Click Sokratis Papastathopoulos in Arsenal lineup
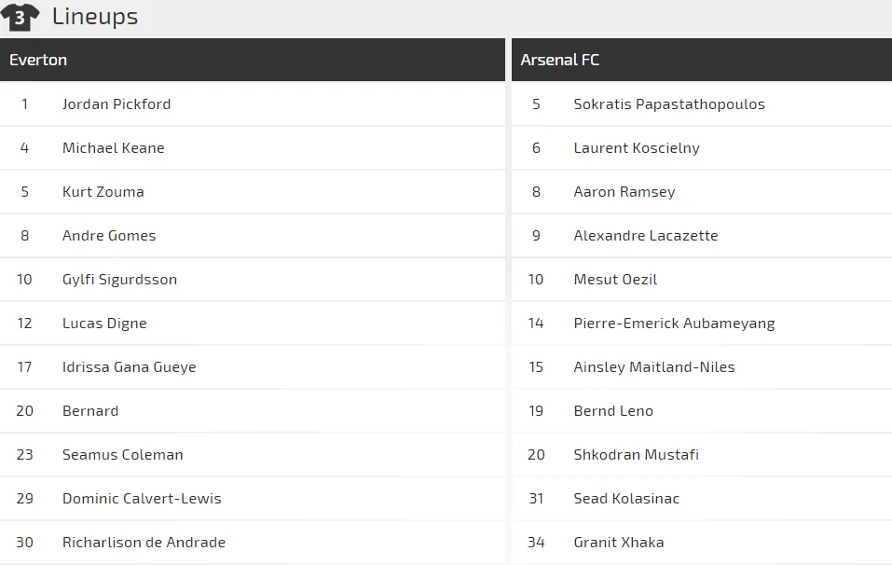The width and height of the screenshot is (892, 565). (669, 104)
